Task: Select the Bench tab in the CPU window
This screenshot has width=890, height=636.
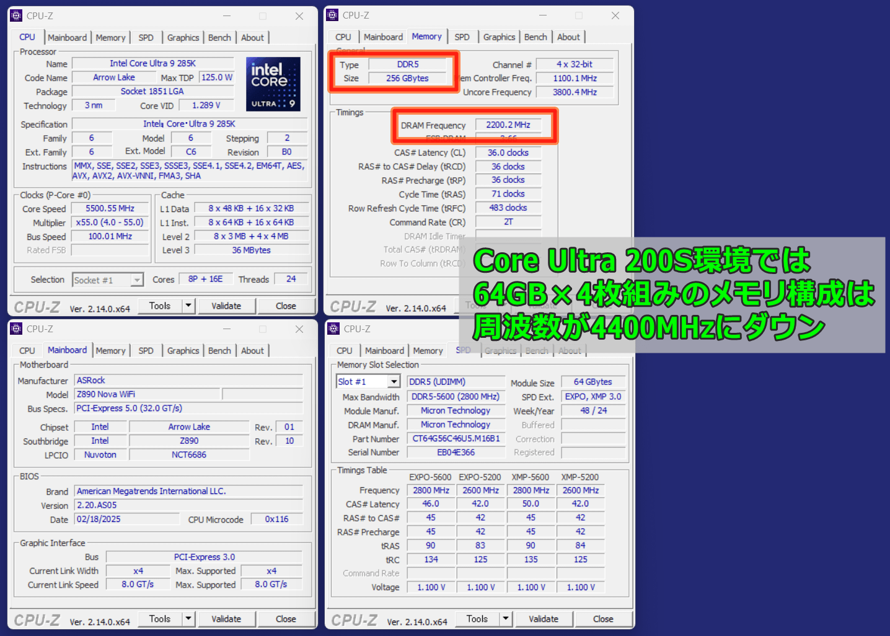Action: (219, 38)
